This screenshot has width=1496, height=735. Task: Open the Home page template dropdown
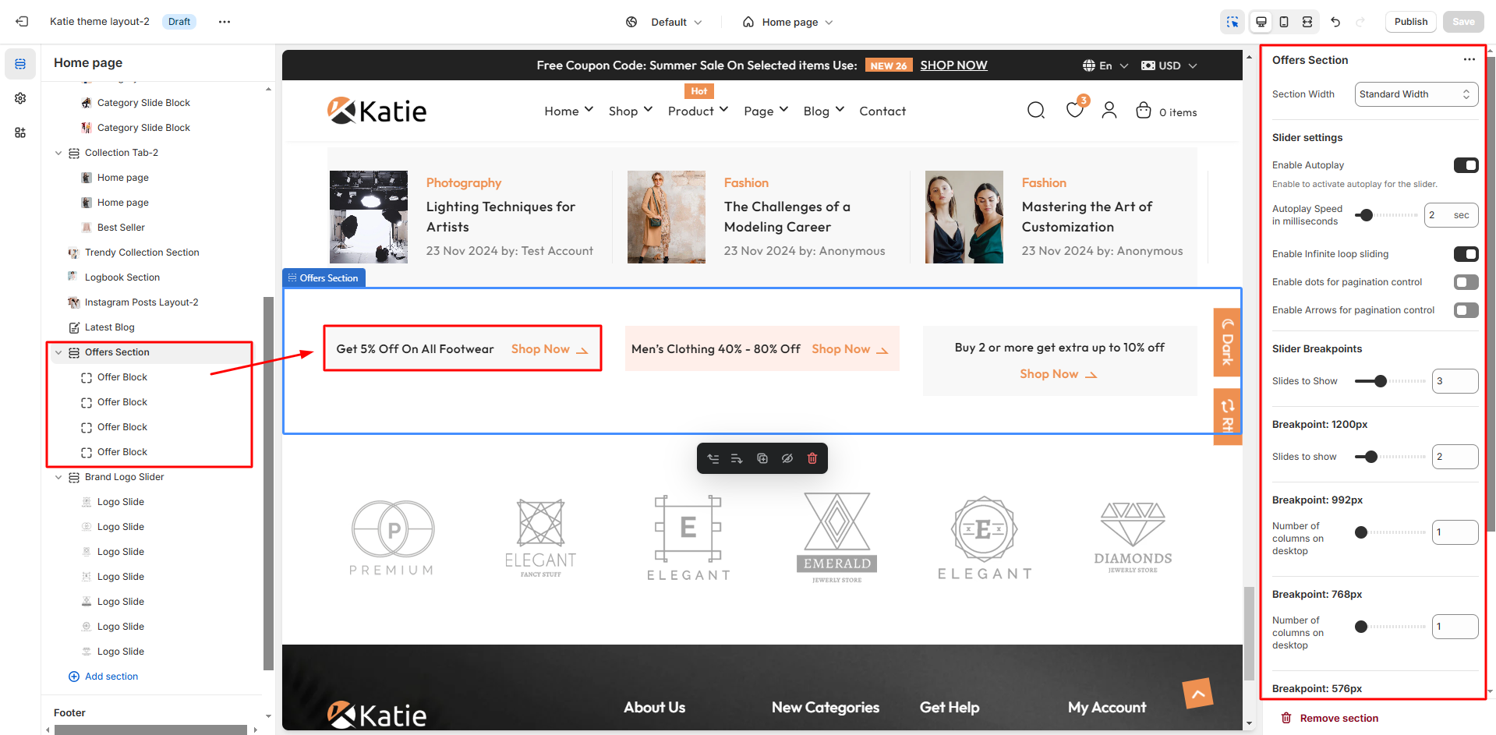[x=789, y=22]
